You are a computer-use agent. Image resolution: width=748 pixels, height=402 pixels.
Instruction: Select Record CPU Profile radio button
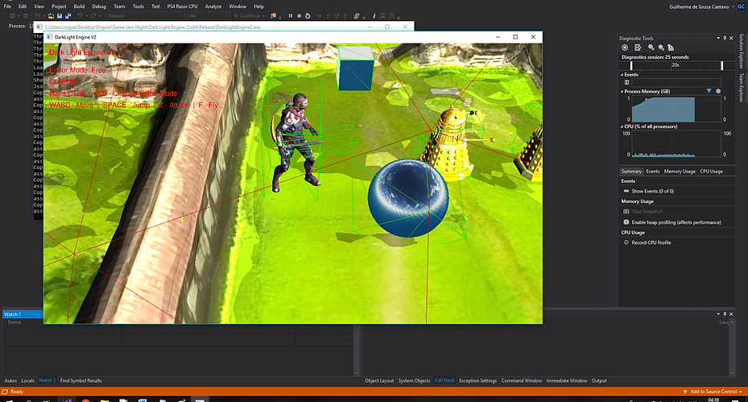click(x=626, y=242)
